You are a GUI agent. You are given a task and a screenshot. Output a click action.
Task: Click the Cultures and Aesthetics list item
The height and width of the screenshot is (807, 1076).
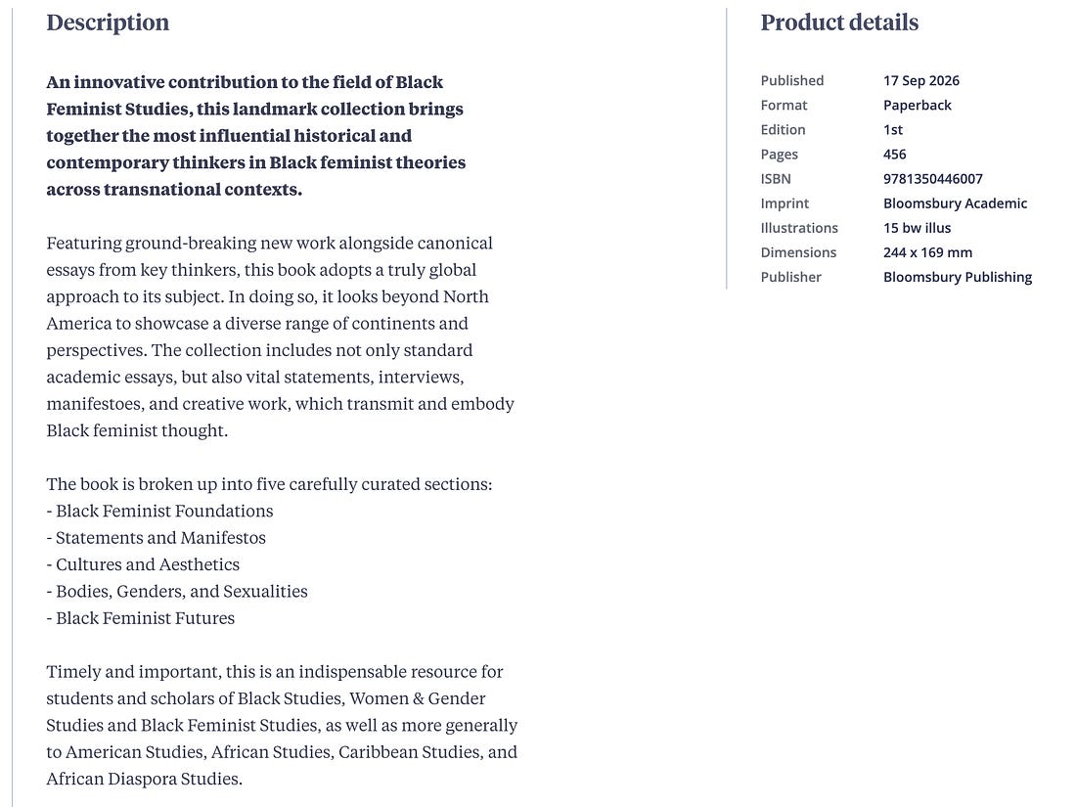point(143,564)
